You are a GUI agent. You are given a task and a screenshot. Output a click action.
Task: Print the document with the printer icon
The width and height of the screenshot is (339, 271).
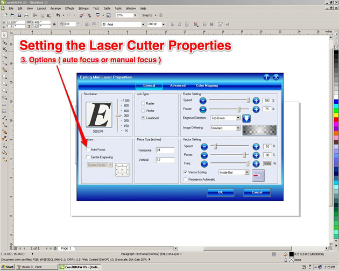click(26, 16)
